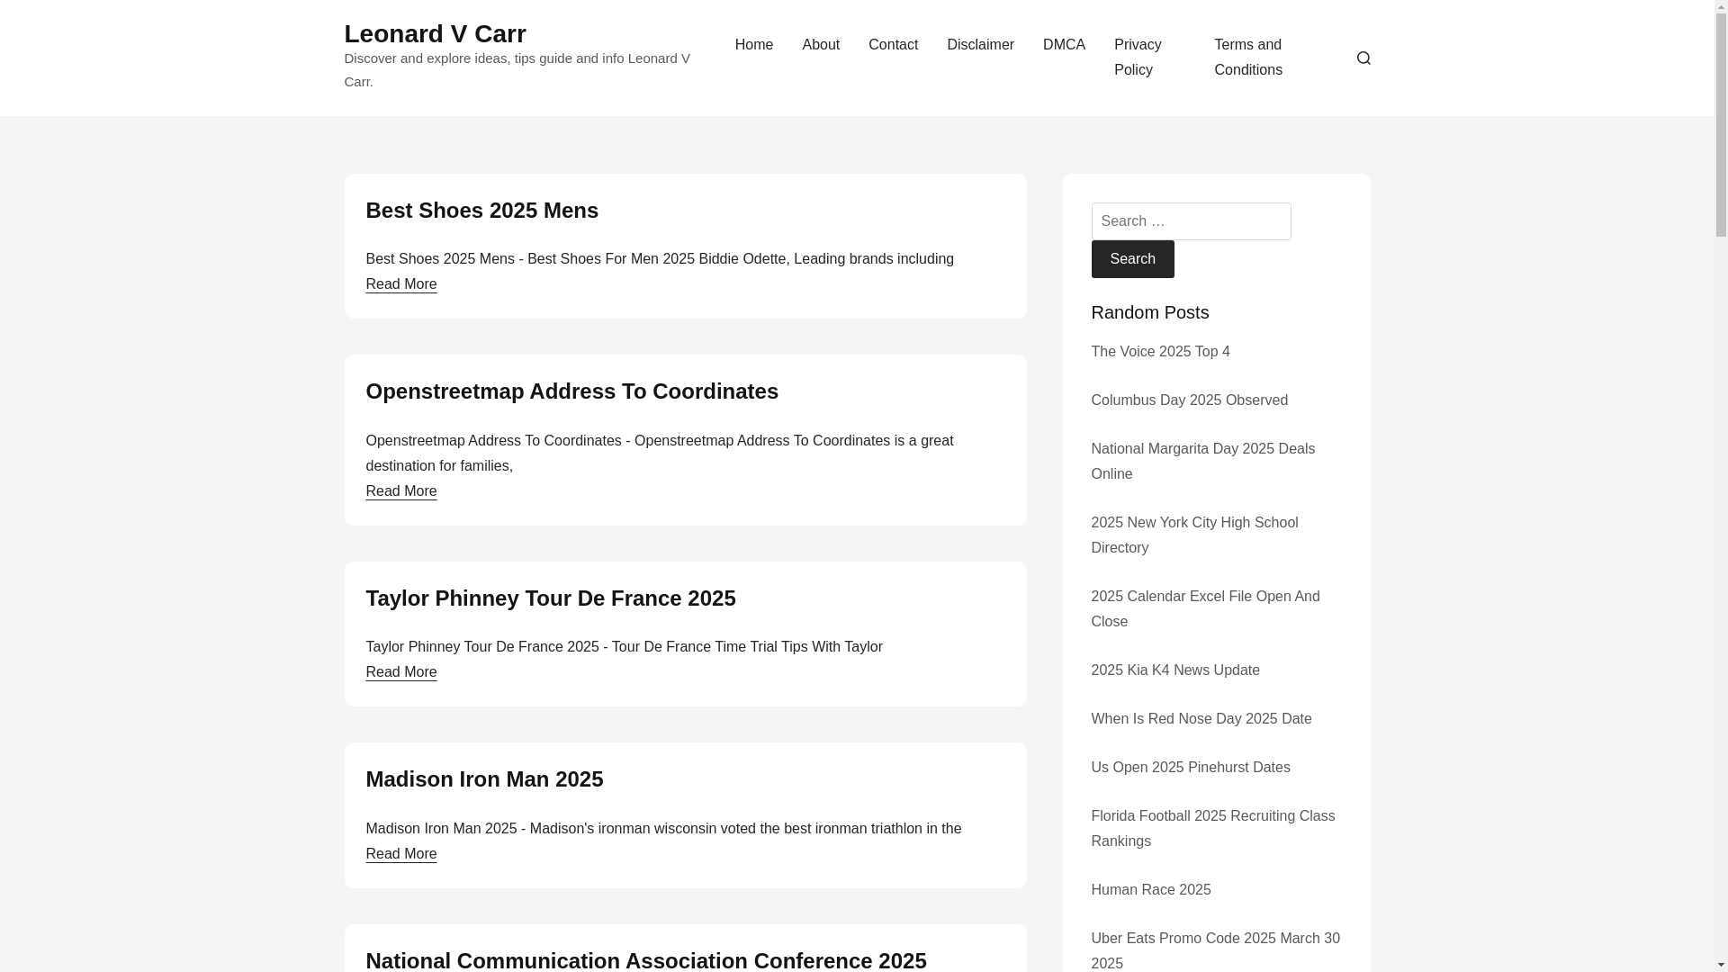
Task: Open the About page
Action: [x=821, y=45]
